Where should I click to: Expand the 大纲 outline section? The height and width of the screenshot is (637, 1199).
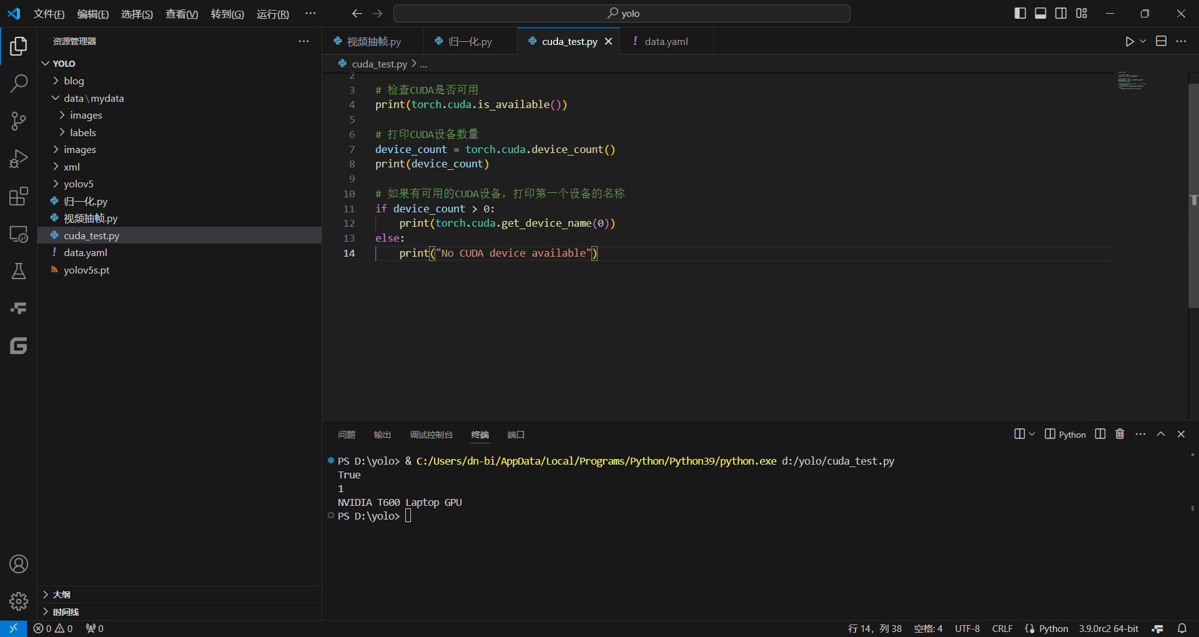180,595
